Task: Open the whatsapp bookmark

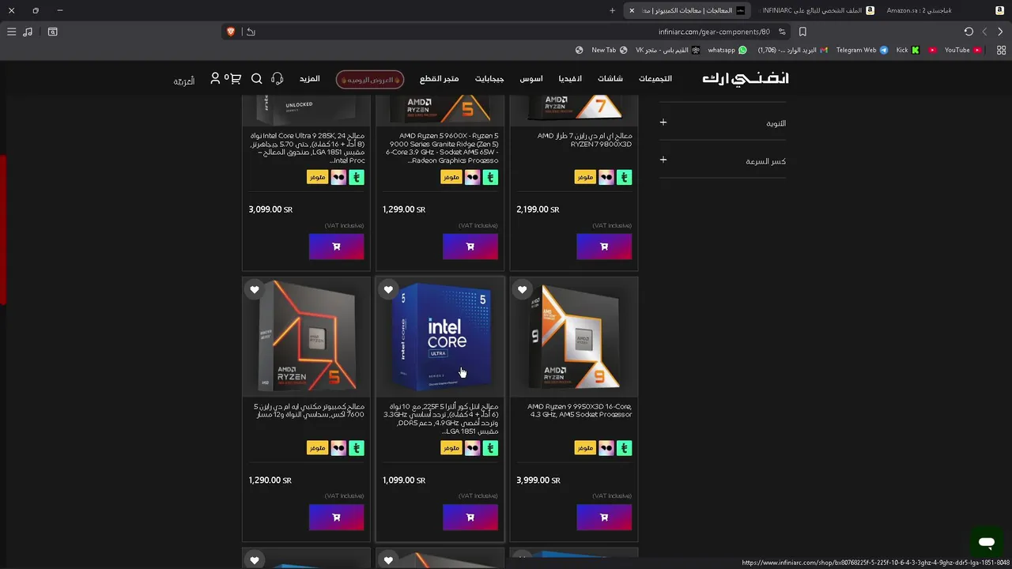Action: (x=727, y=50)
